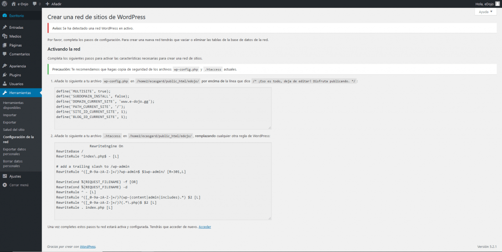Image resolution: width=502 pixels, height=252 pixels.
Task: Open the Ajustes menu label
Action: (x=15, y=176)
